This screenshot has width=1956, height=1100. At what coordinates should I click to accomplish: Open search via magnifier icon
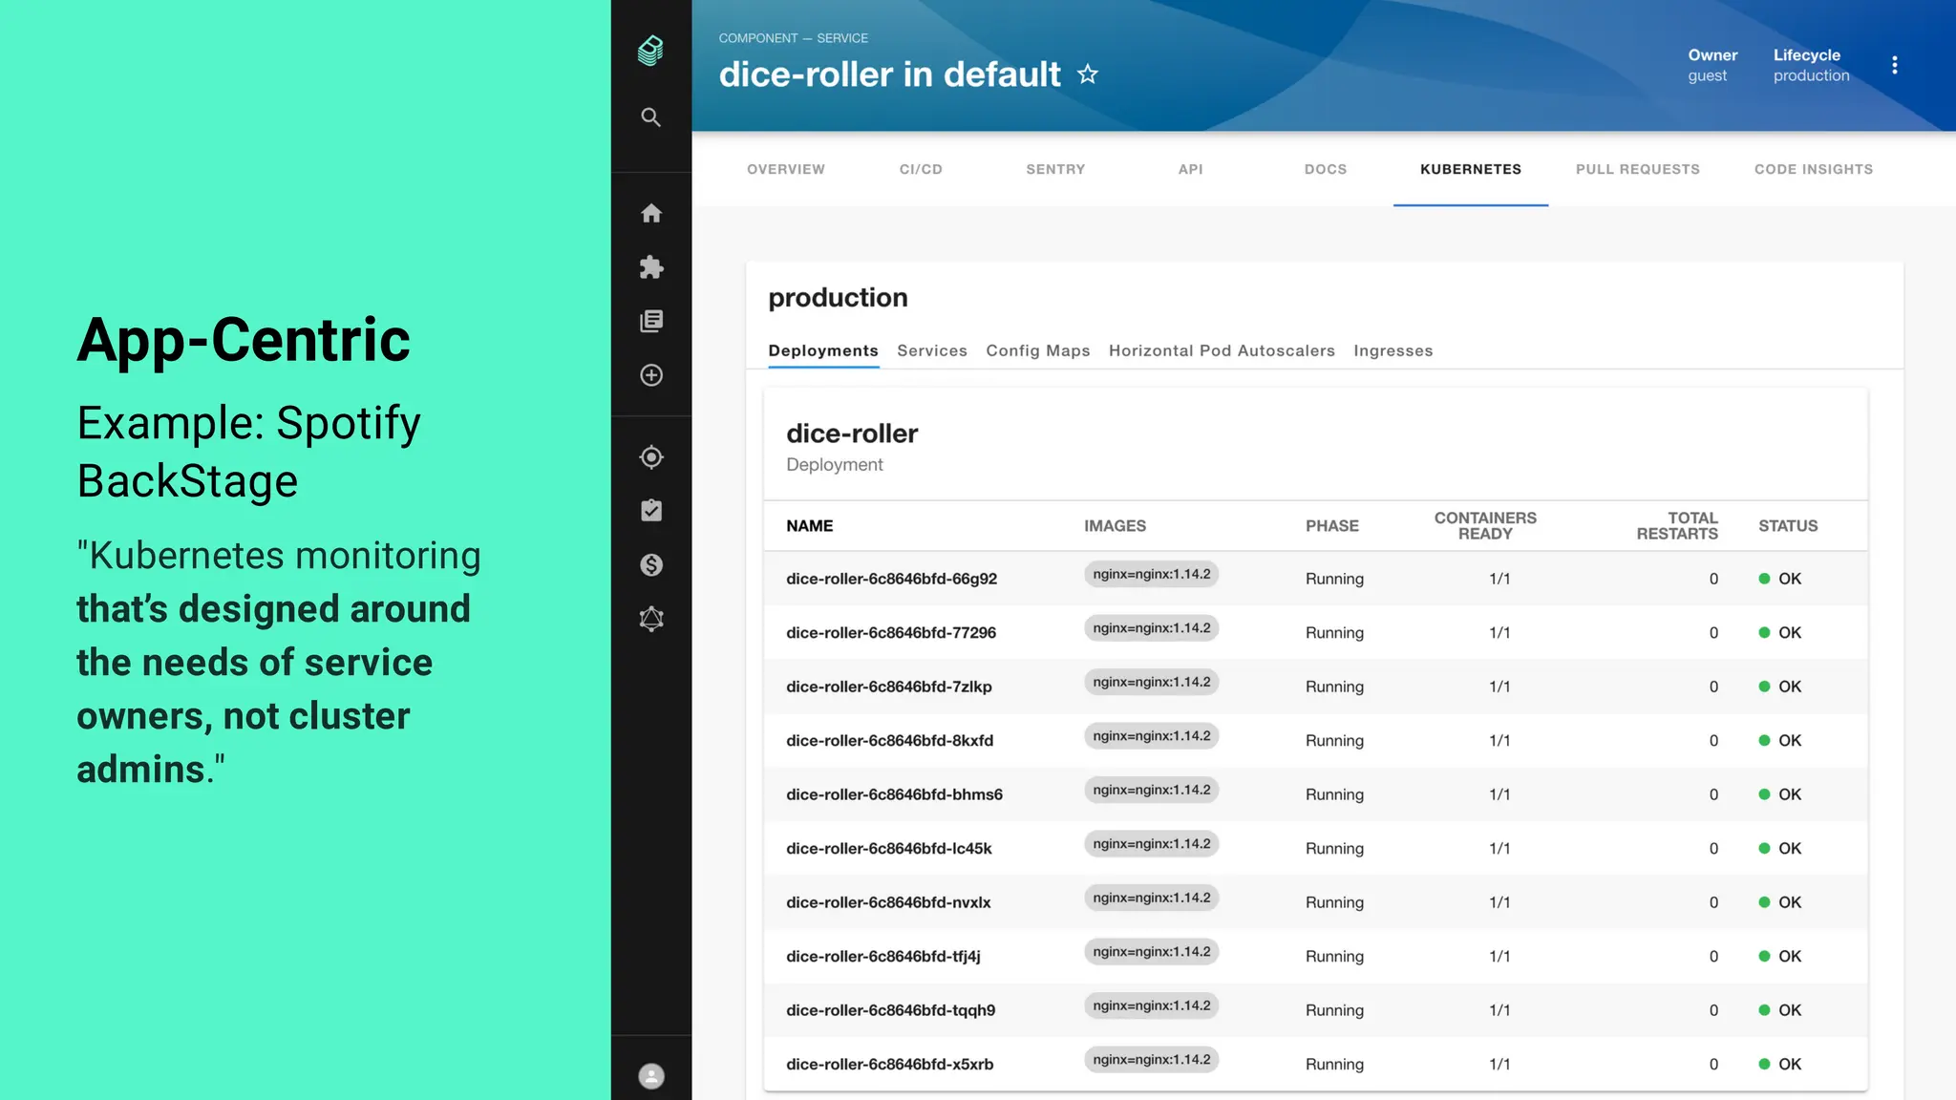click(650, 117)
